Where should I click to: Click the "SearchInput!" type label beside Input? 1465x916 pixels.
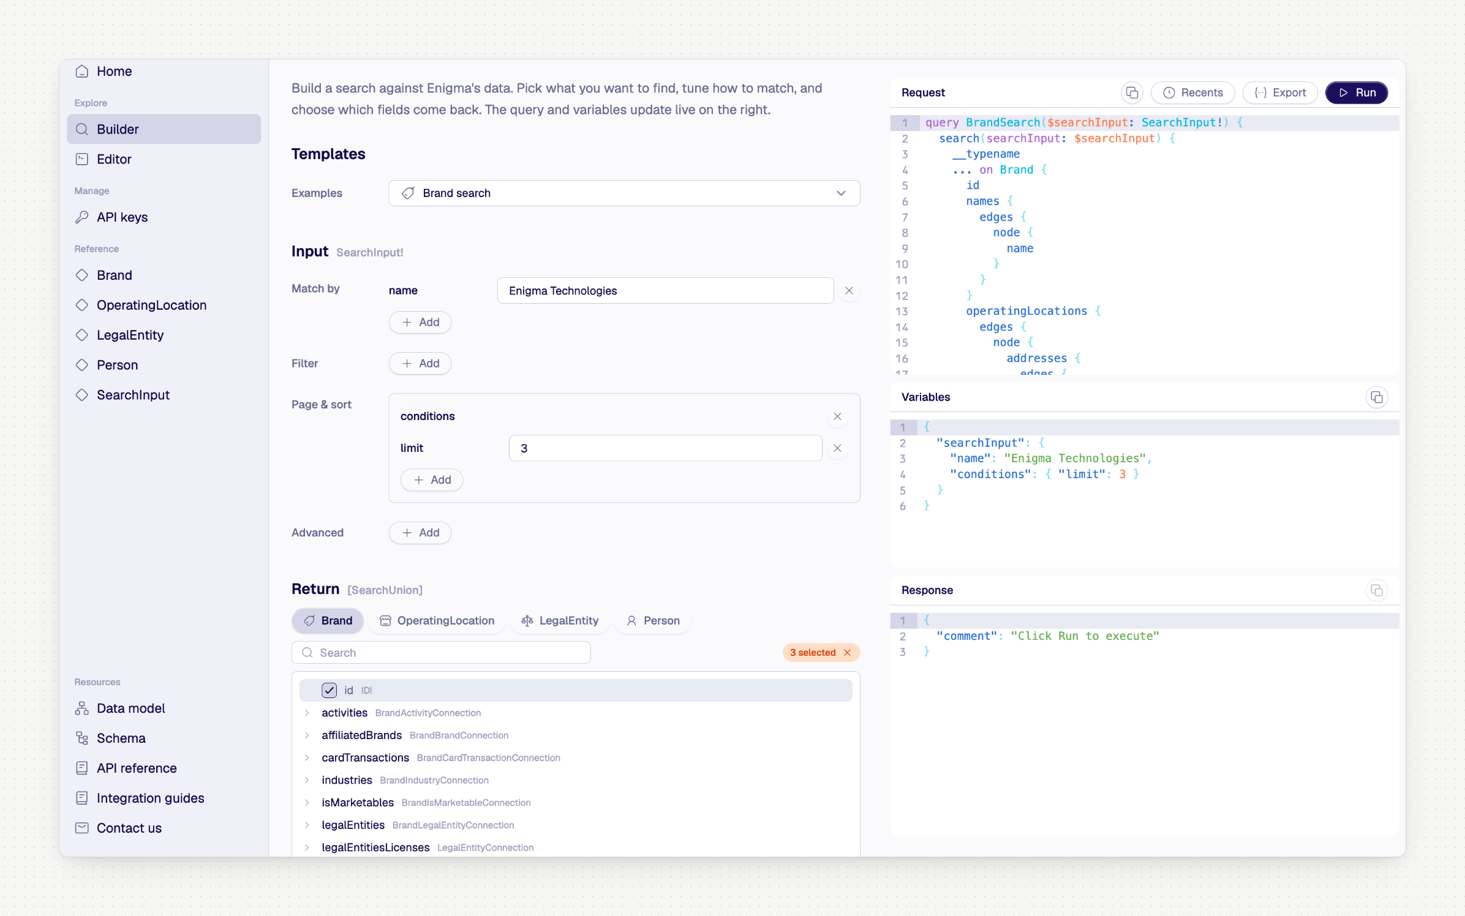[369, 253]
